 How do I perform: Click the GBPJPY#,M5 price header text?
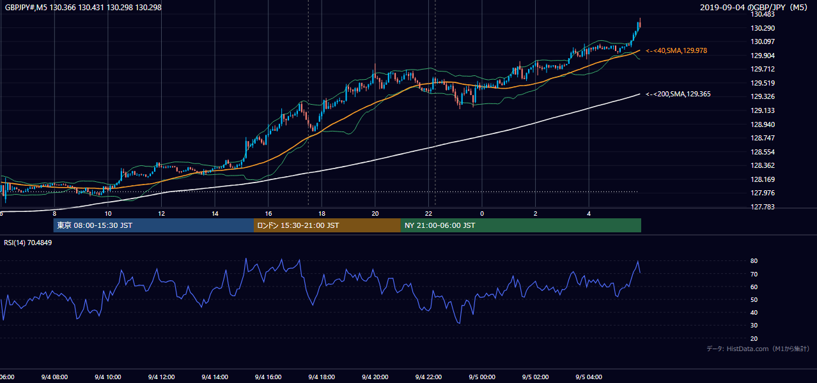pyautogui.click(x=82, y=7)
